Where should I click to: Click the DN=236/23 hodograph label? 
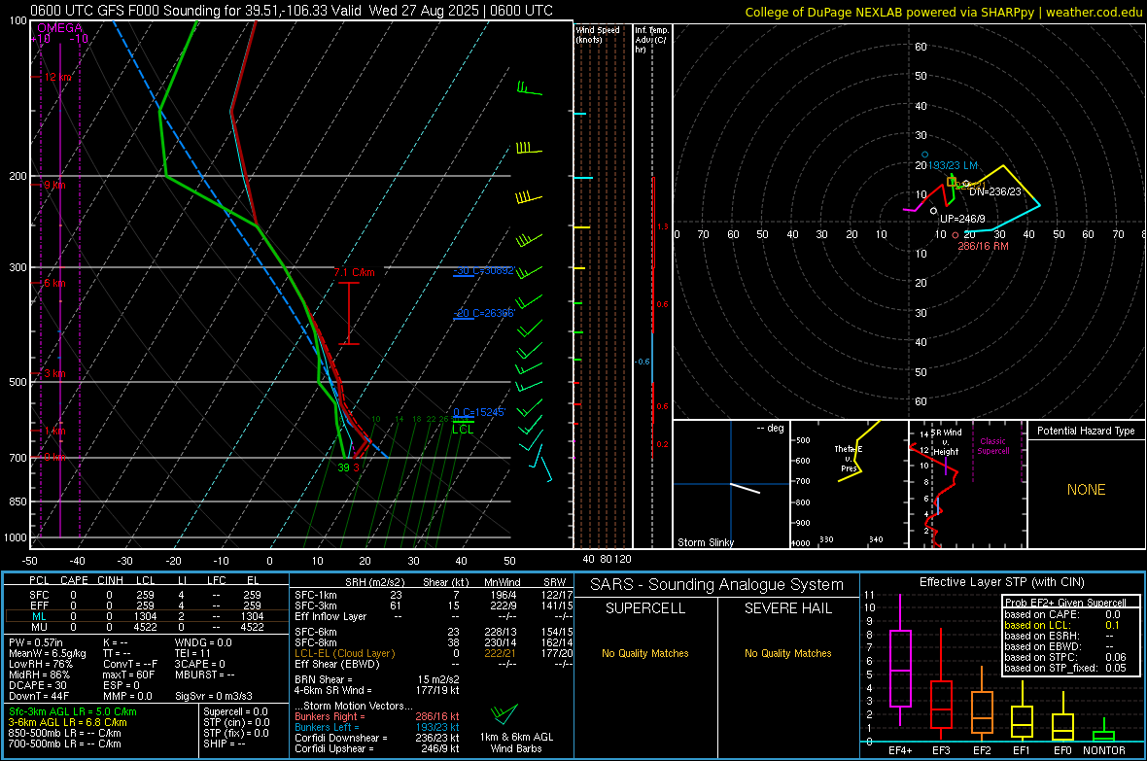(994, 191)
